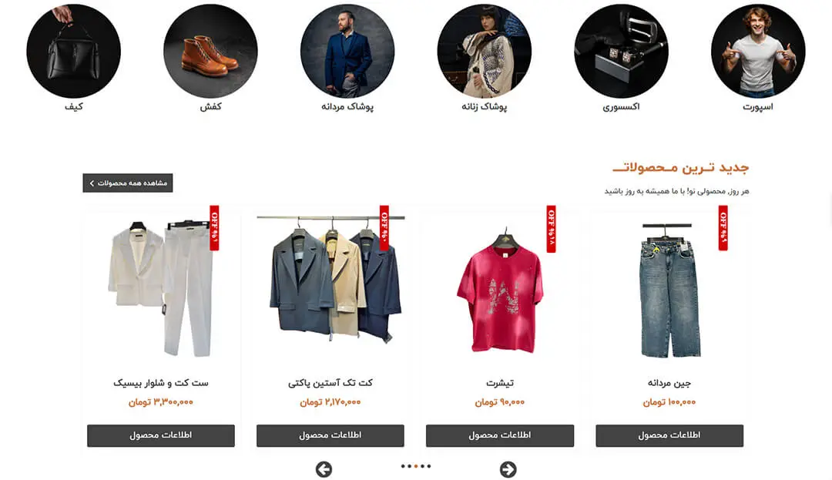The image size is (832, 480).
Task: Click مشاهده همه محصولات button
Action: (128, 183)
